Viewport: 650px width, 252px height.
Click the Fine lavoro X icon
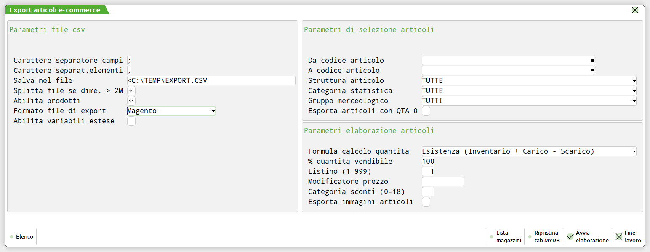tap(619, 237)
